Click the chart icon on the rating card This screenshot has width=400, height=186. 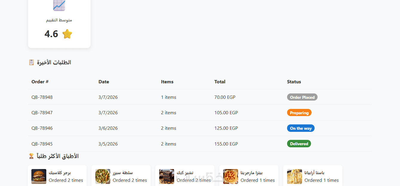pos(59,5)
